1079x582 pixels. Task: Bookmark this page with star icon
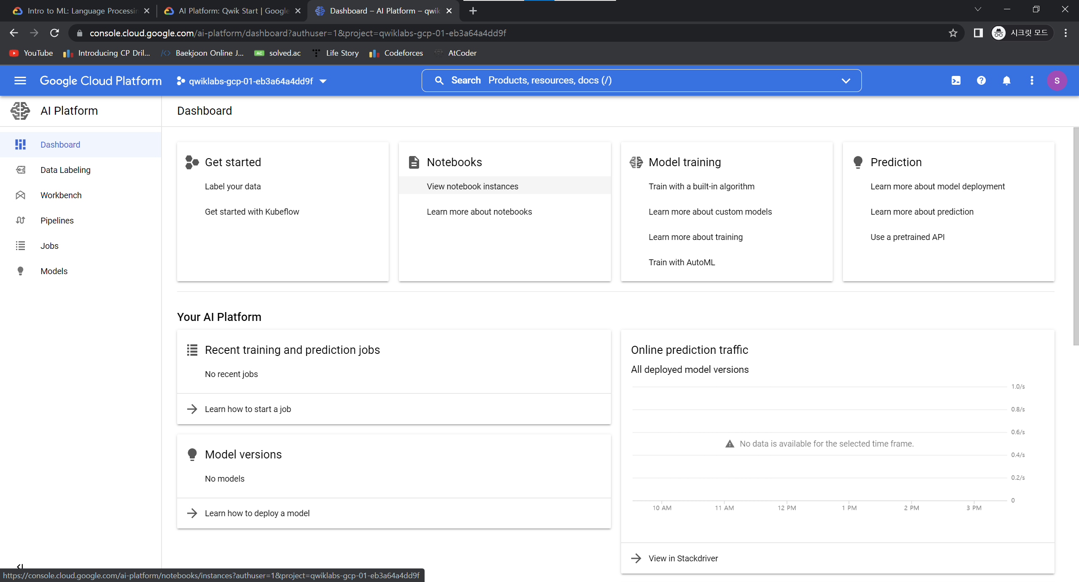(x=953, y=33)
